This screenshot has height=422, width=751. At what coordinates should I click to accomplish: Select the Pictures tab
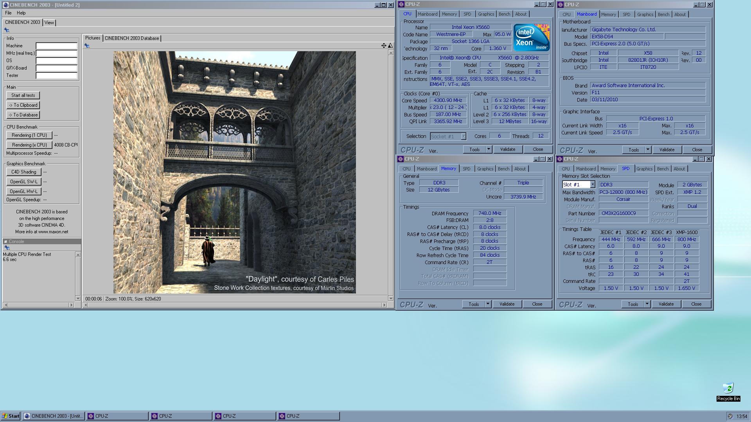tap(93, 38)
